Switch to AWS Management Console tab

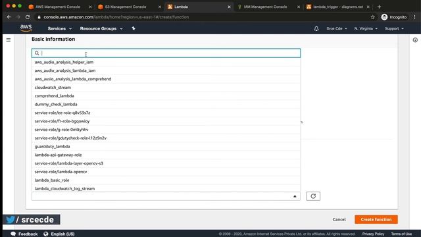(x=58, y=7)
